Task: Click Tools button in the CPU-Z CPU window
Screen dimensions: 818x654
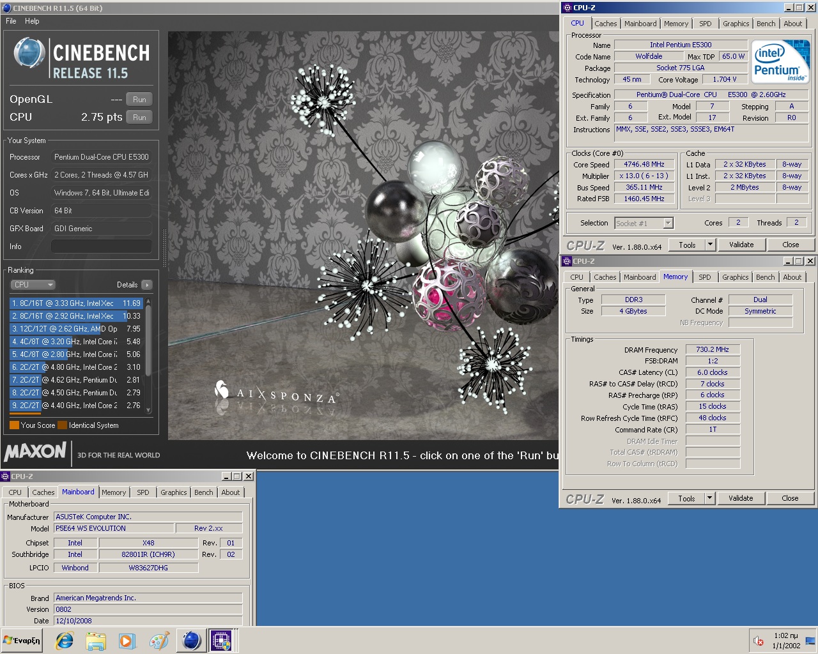Action: click(x=687, y=245)
